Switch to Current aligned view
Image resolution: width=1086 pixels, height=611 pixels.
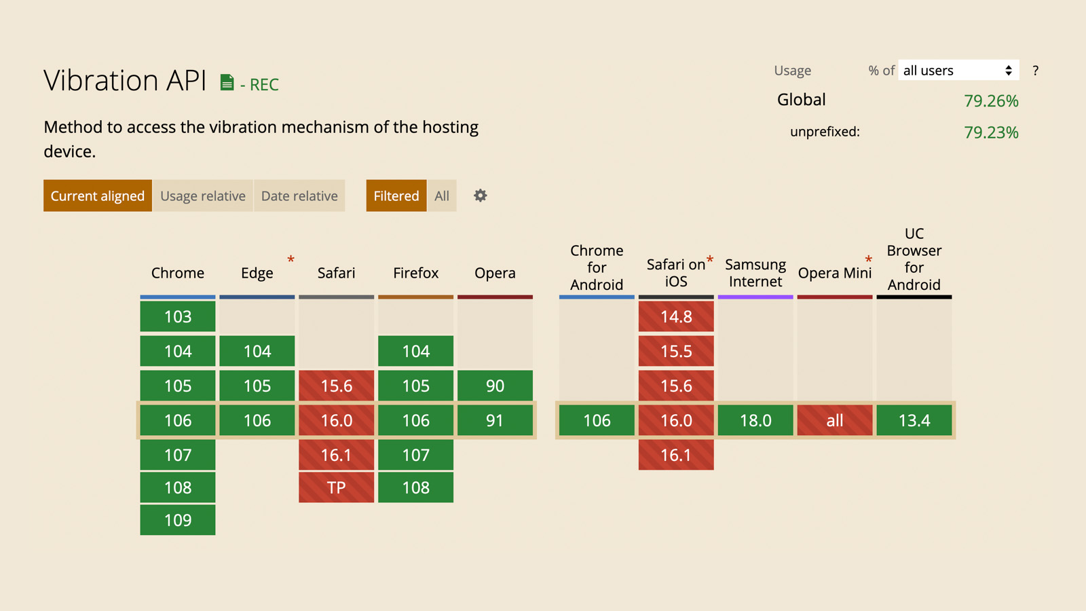[x=98, y=196]
